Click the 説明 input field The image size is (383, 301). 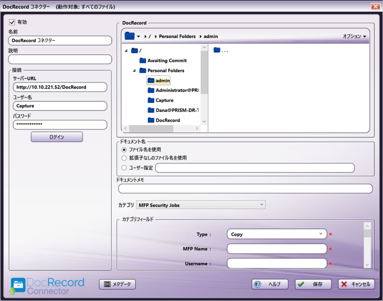point(60,59)
